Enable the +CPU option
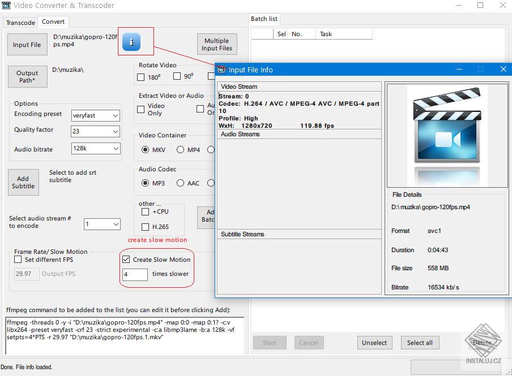This screenshot has height=376, width=512. tap(145, 211)
